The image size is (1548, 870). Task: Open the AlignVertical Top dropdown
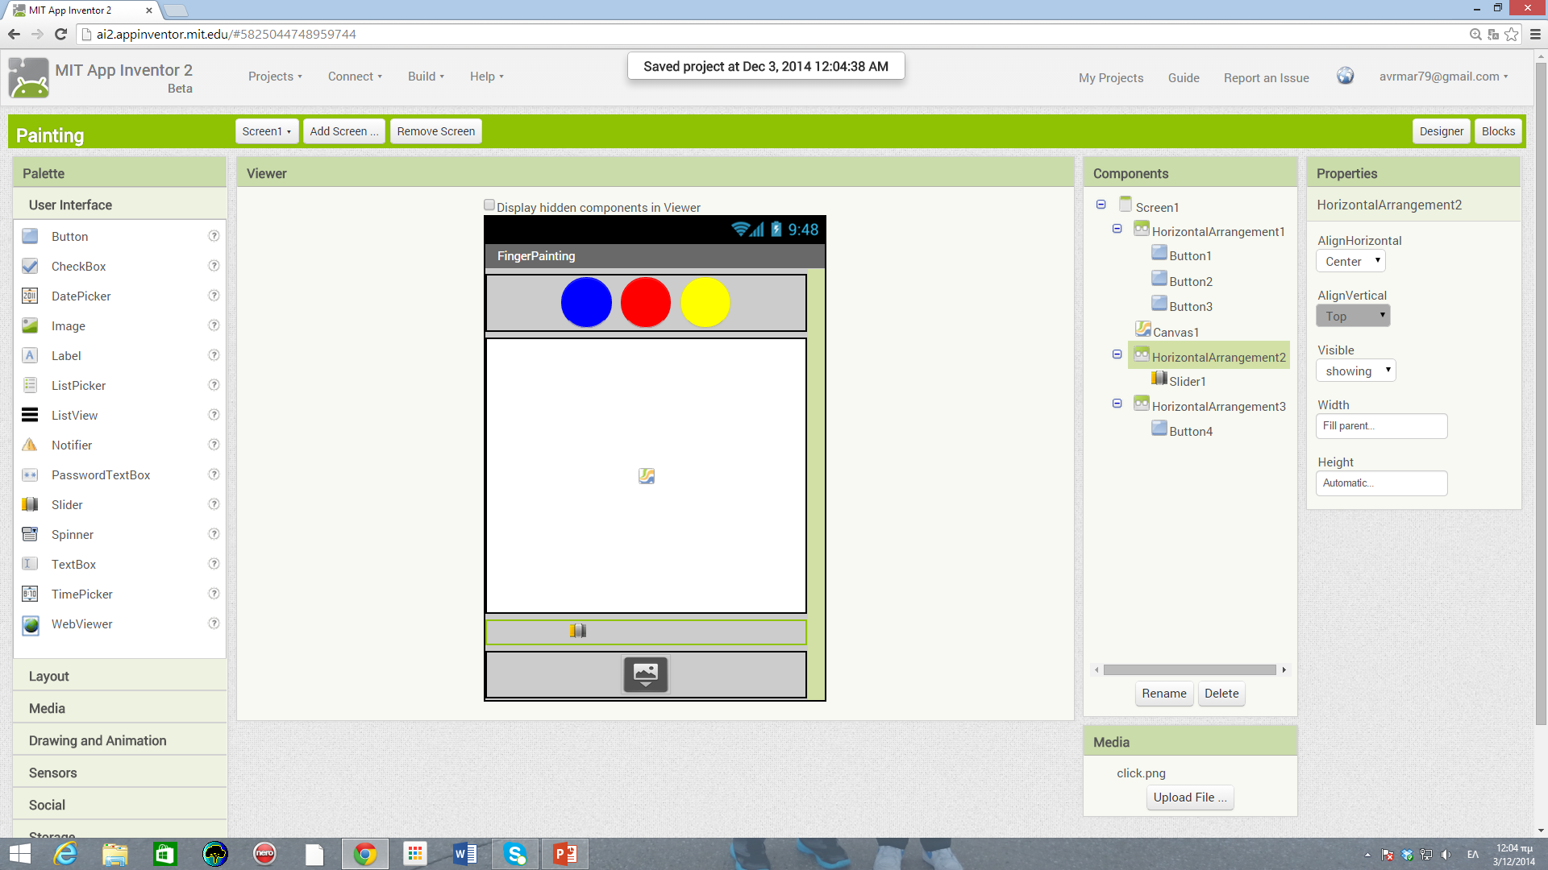(1353, 316)
